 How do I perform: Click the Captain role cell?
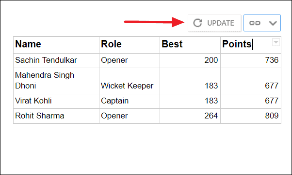130,101
